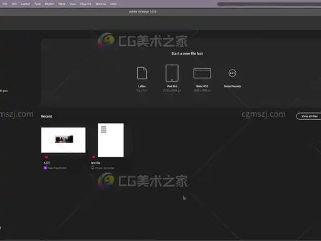Open the Table menu
The height and width of the screenshot is (241, 321).
tap(61, 4)
